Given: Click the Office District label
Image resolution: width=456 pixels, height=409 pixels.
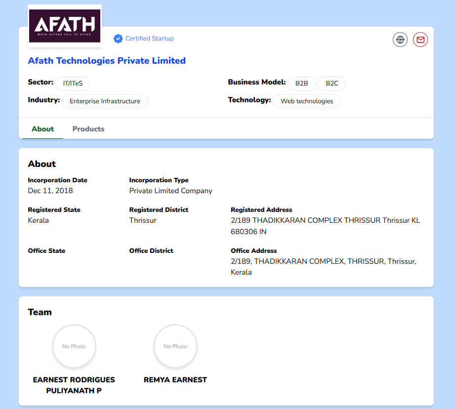Looking at the screenshot, I should (x=151, y=250).
